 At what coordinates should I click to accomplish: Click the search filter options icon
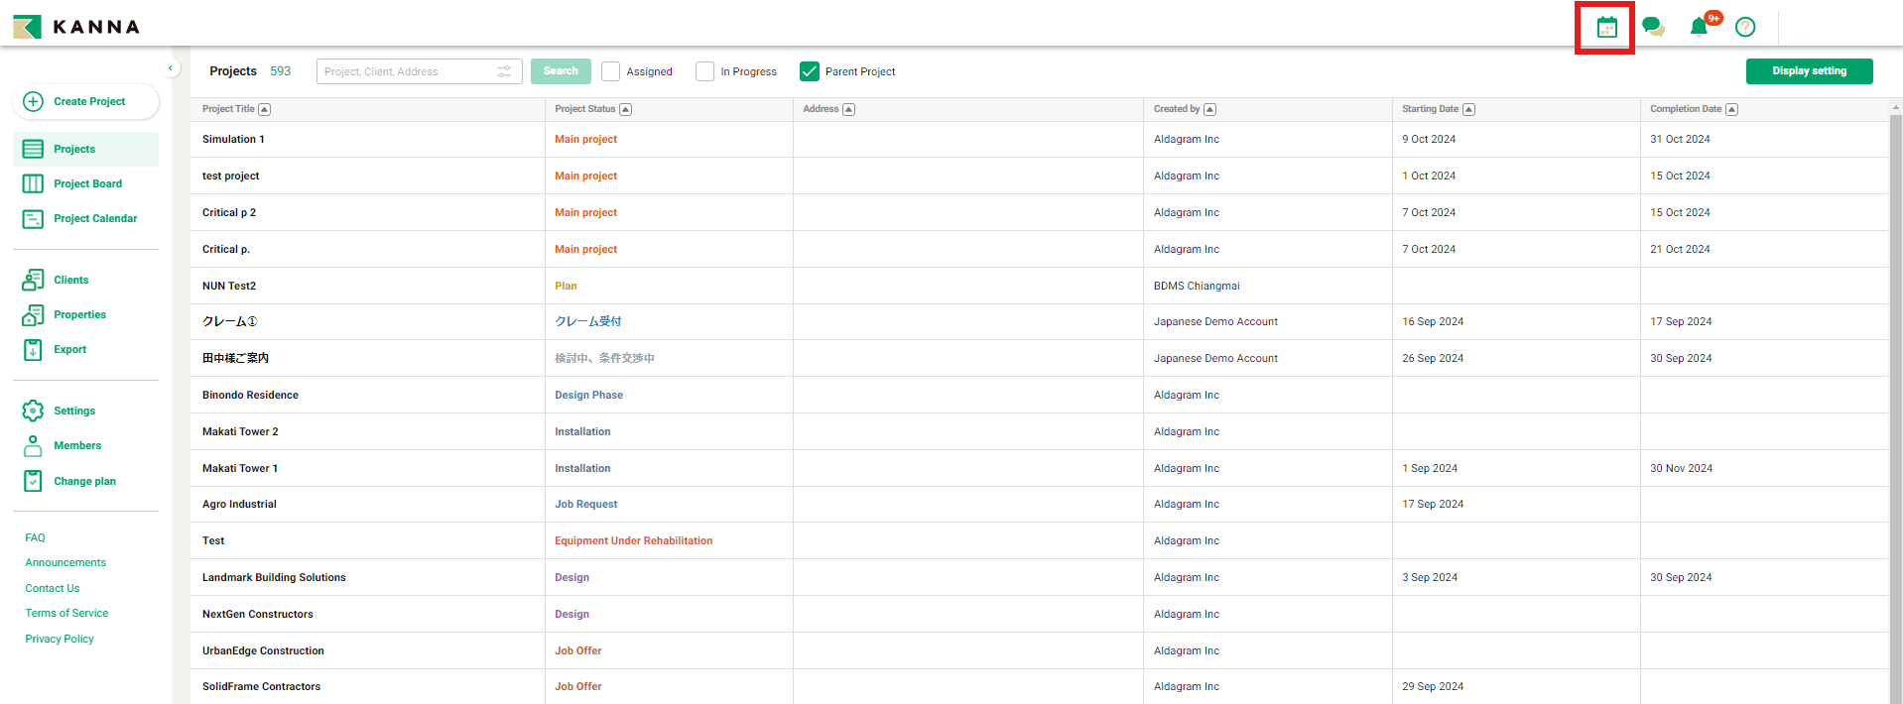tap(504, 71)
